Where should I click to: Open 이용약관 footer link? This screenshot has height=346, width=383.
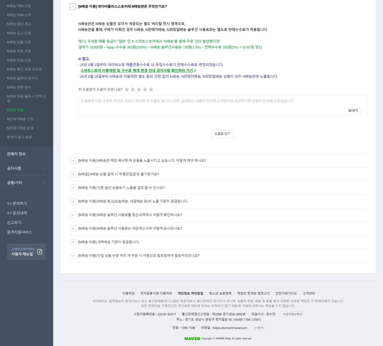tap(129, 293)
